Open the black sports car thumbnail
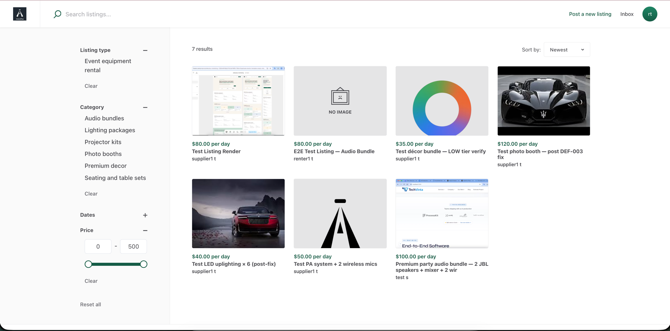 (544, 101)
